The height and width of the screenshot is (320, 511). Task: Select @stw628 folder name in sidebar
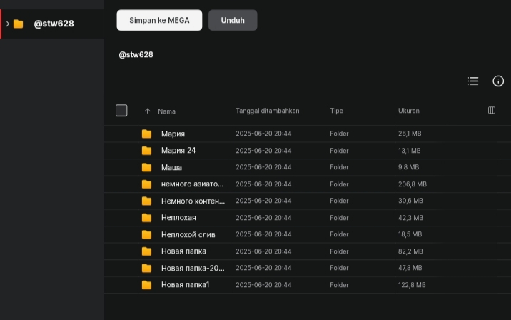click(54, 24)
